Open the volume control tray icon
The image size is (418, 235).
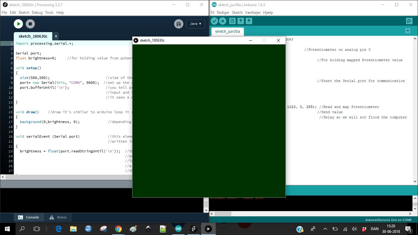[354, 229]
